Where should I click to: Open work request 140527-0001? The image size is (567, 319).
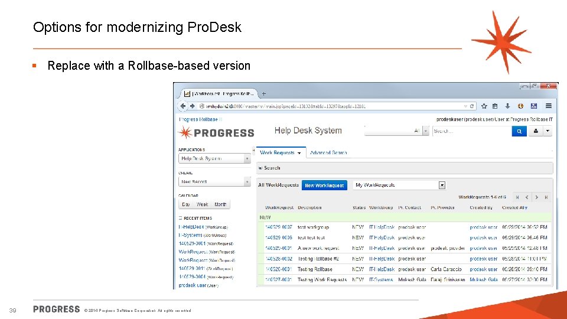coord(278,279)
